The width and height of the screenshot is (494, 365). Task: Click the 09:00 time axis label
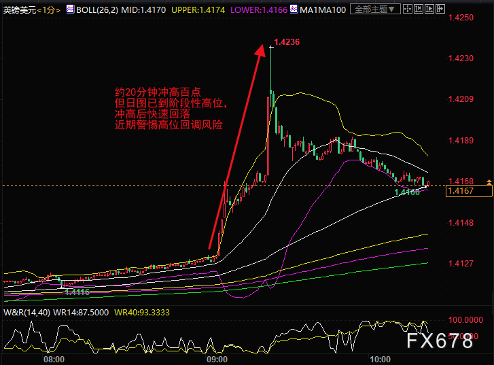coord(217,360)
